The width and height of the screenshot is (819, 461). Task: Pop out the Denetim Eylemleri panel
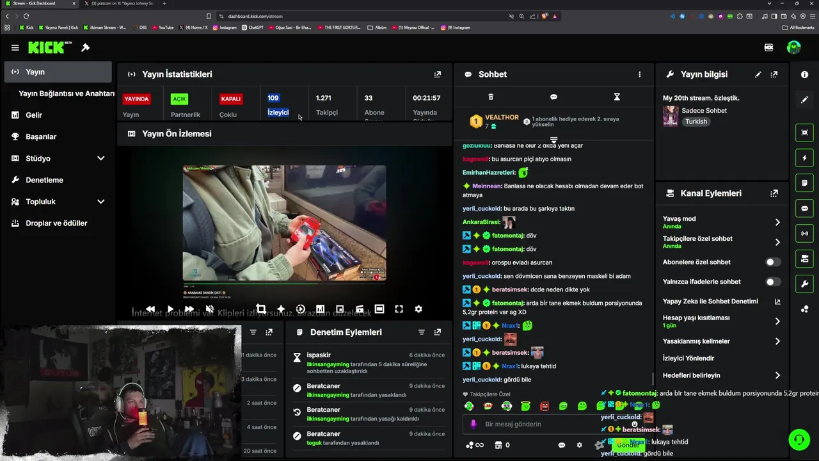click(x=438, y=332)
